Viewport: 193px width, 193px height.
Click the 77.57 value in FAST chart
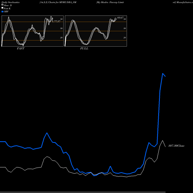[57, 21]
